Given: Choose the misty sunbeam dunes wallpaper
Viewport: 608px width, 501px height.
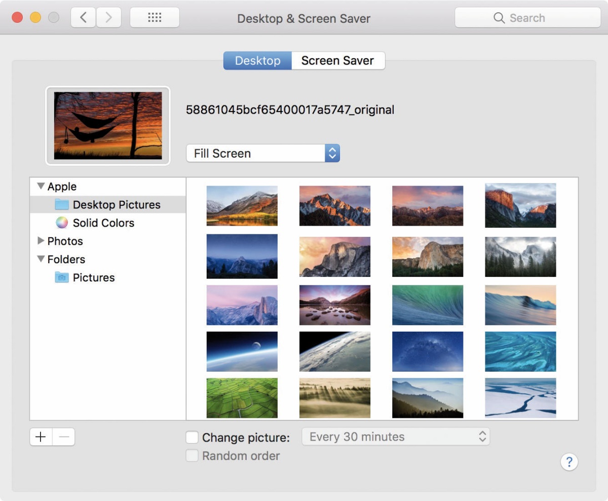Looking at the screenshot, I should click(335, 398).
